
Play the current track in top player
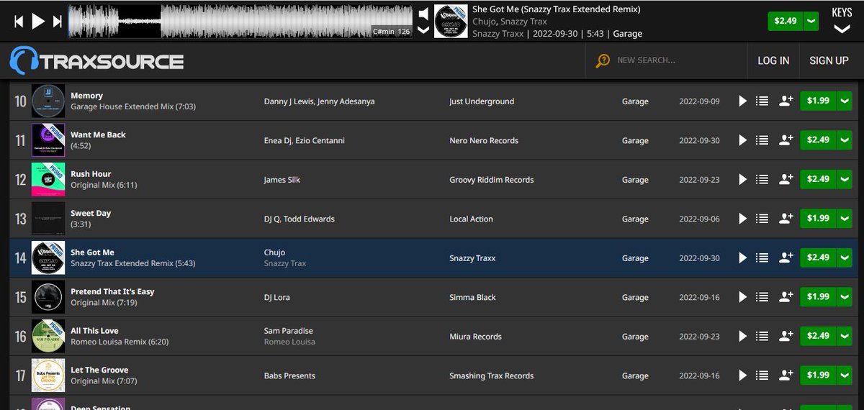pyautogui.click(x=38, y=22)
